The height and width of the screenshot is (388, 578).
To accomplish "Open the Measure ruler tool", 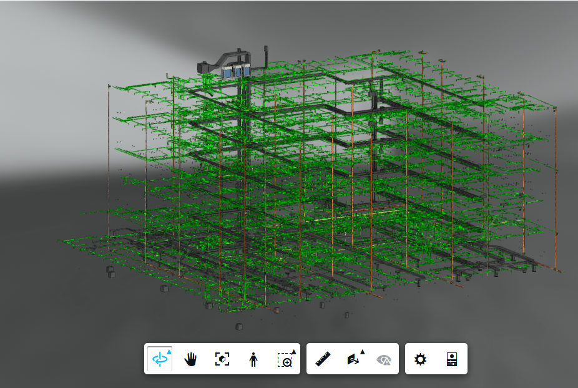I will (x=323, y=359).
